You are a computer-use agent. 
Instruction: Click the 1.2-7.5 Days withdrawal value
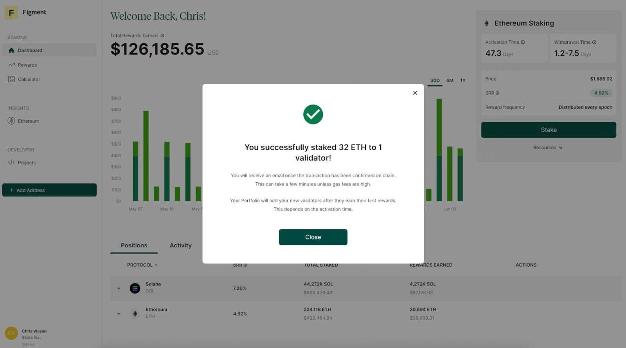[572, 53]
